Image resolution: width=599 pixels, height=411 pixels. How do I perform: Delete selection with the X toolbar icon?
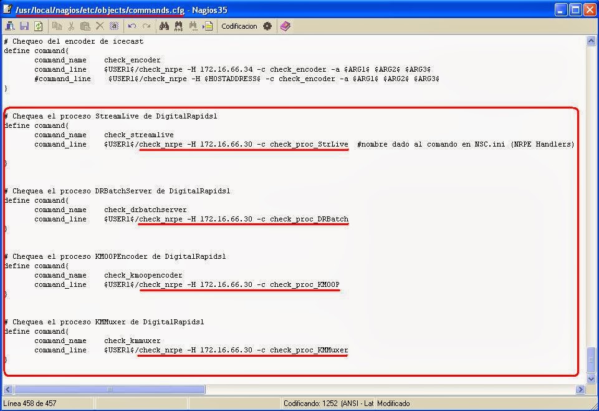[x=98, y=26]
